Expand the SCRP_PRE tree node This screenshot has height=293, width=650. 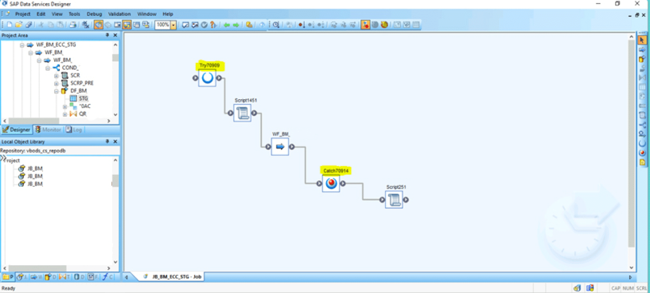click(56, 83)
